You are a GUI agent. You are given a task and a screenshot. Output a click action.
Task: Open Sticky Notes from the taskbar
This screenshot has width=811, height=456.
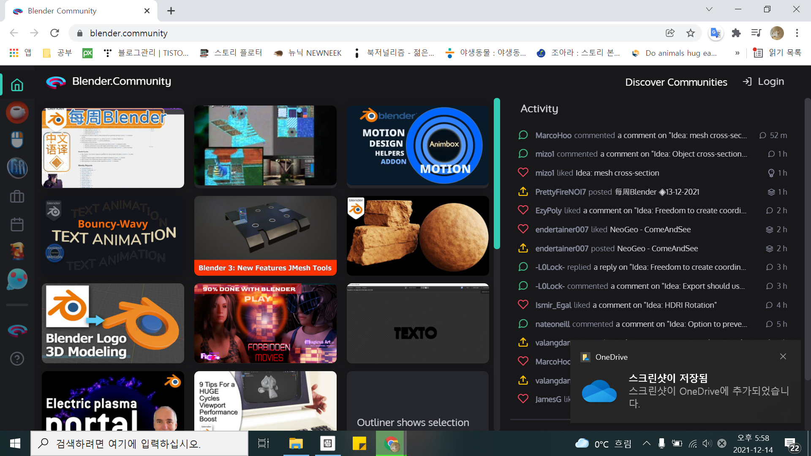pyautogui.click(x=359, y=443)
